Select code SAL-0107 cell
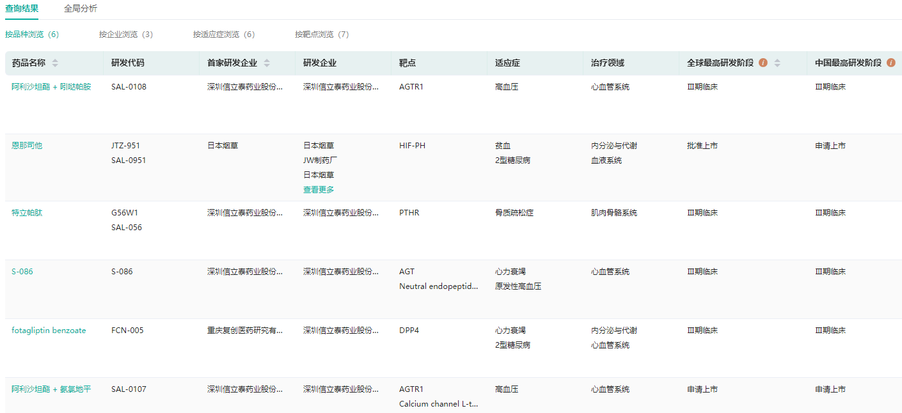Viewport: 902px width, 413px height. click(129, 389)
